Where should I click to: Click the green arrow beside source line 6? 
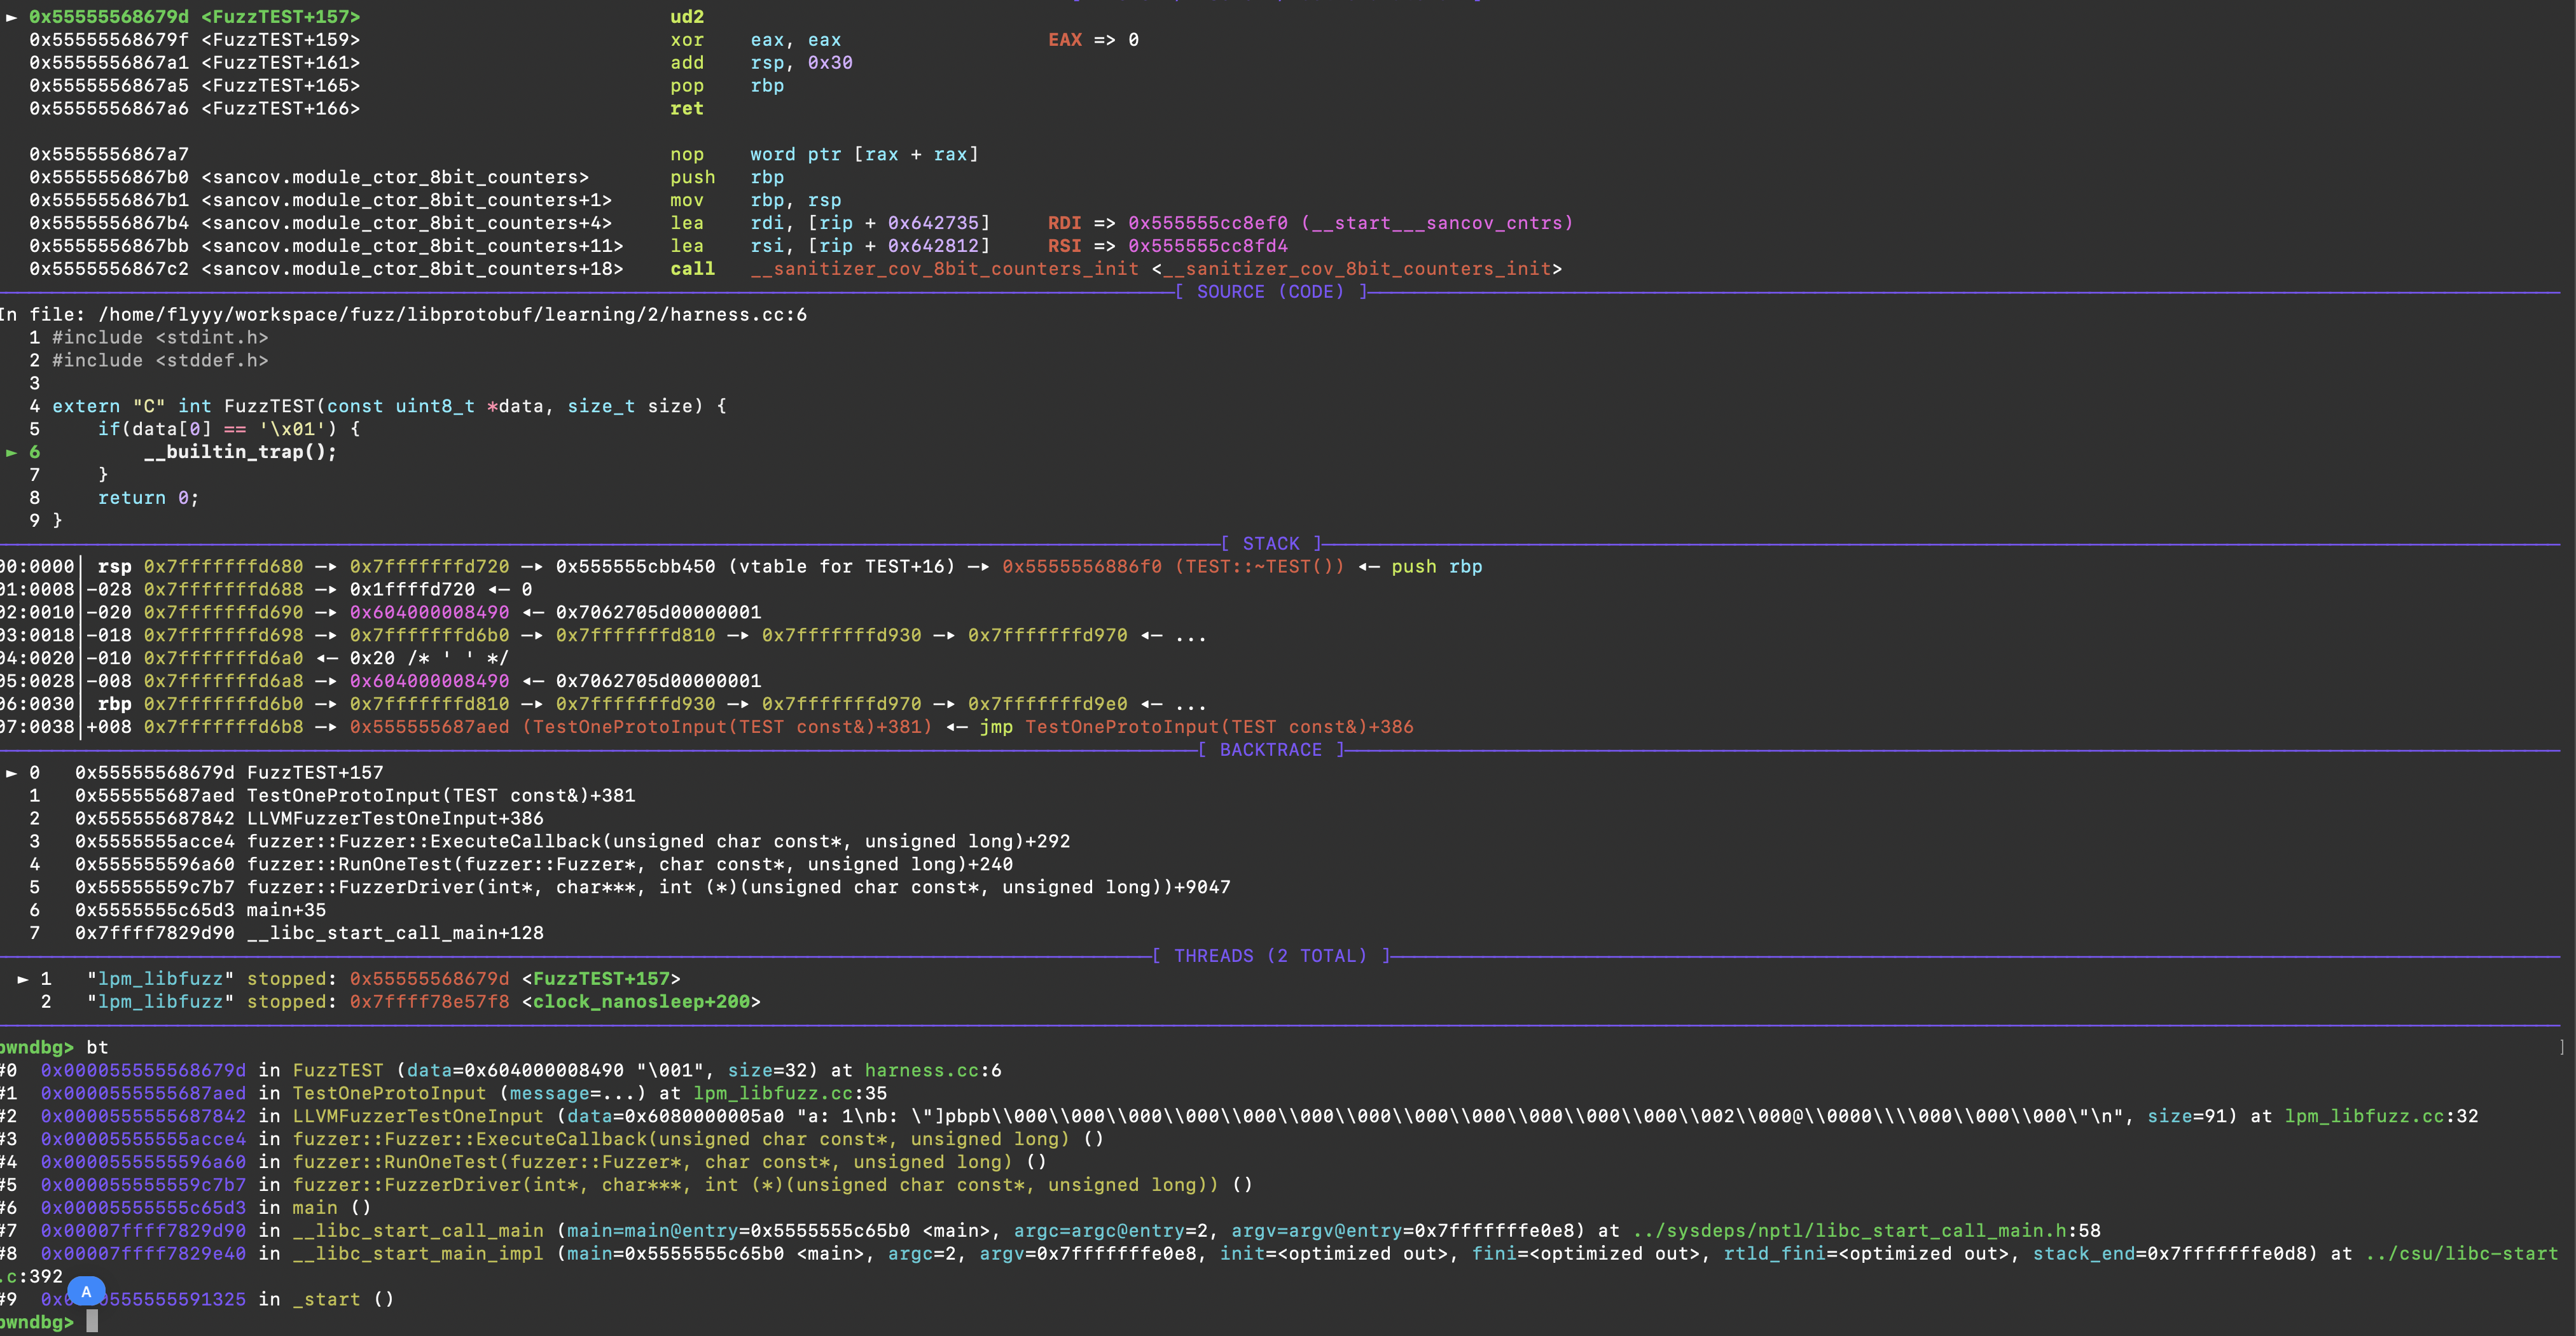[12, 452]
